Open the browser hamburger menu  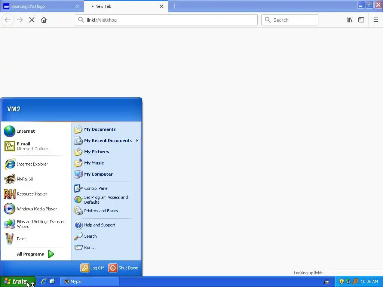click(376, 20)
